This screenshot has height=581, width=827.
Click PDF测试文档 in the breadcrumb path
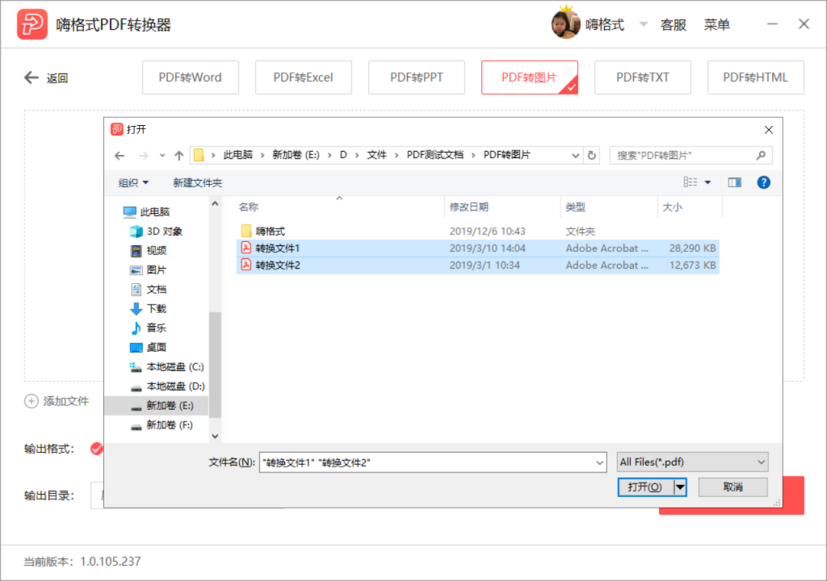(434, 155)
